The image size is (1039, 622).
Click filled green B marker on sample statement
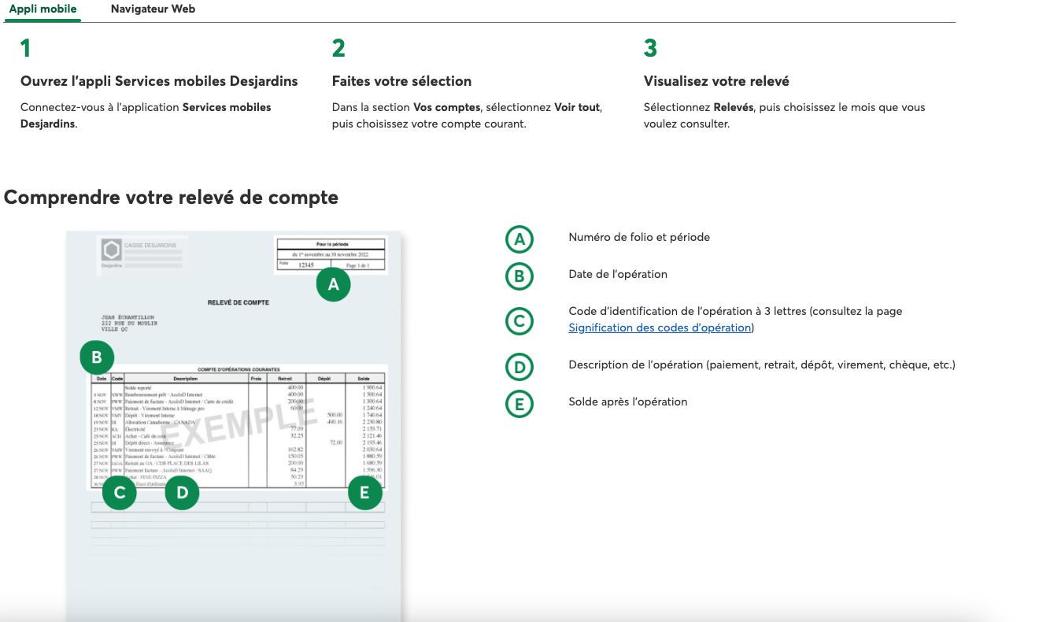(97, 357)
